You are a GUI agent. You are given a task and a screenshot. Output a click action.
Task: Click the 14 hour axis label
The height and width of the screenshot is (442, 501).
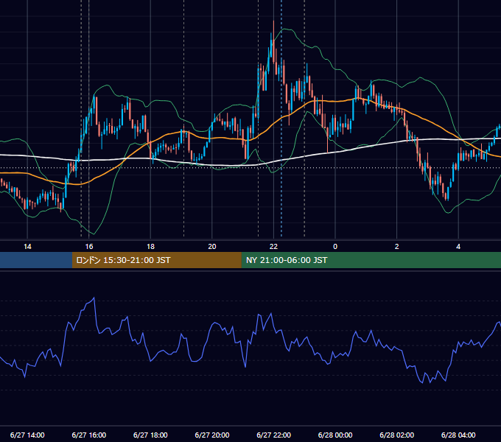pos(27,247)
